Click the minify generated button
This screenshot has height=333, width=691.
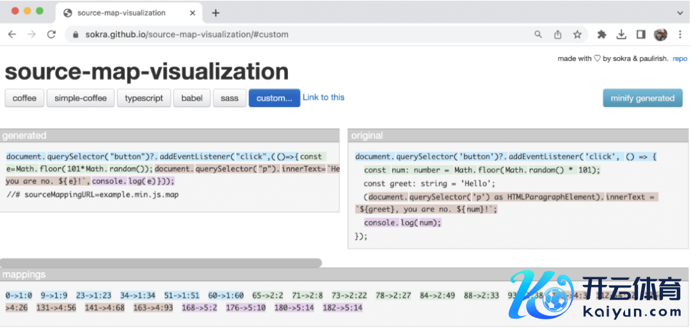[642, 98]
